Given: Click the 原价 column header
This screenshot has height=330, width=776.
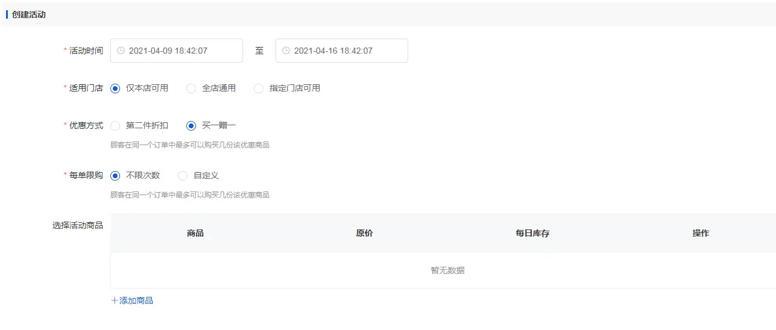Looking at the screenshot, I should click(x=364, y=232).
